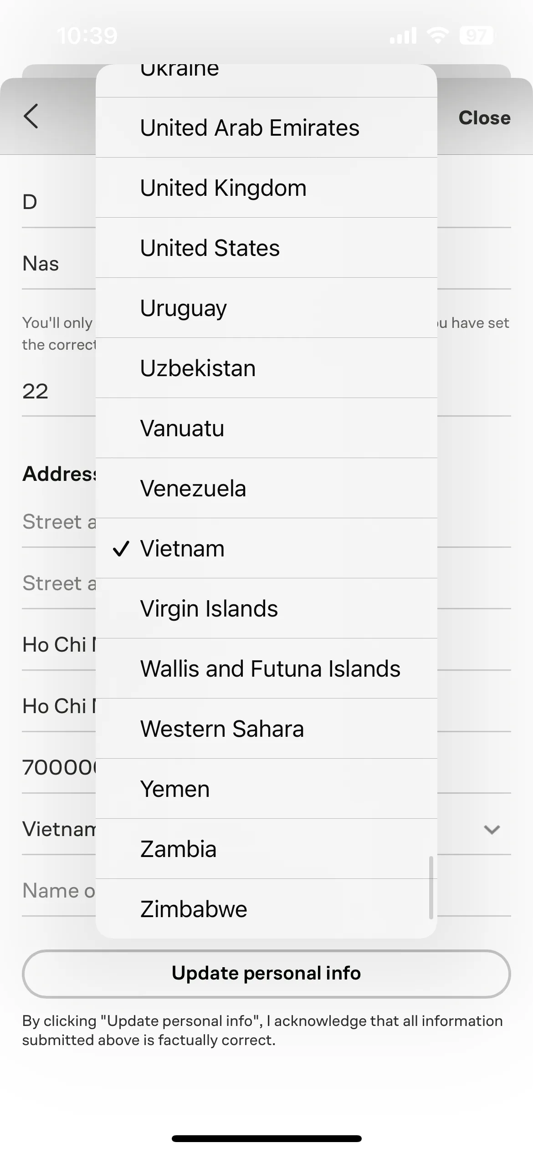This screenshot has height=1153, width=533.
Task: Select Yemen from the list
Action: coord(266,789)
